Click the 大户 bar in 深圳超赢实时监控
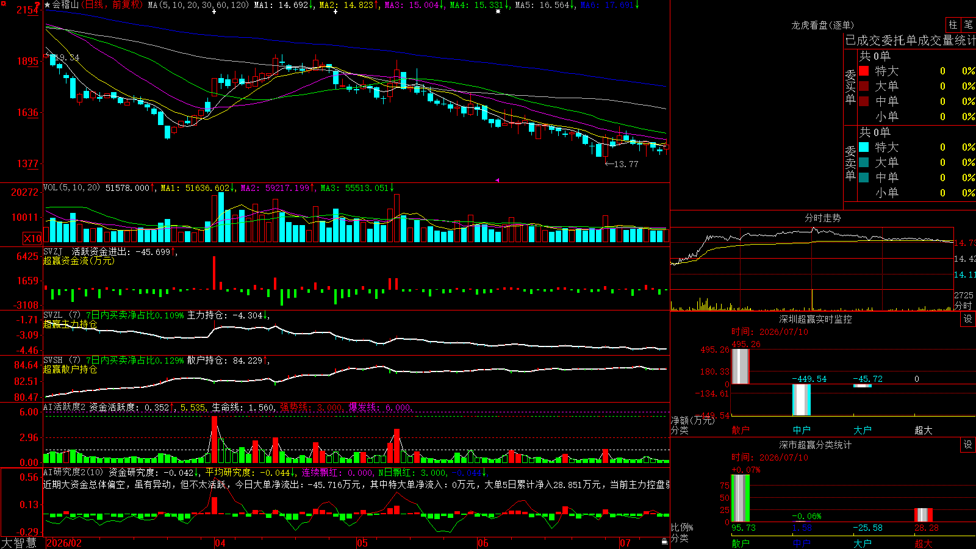976x549 pixels. (x=863, y=386)
